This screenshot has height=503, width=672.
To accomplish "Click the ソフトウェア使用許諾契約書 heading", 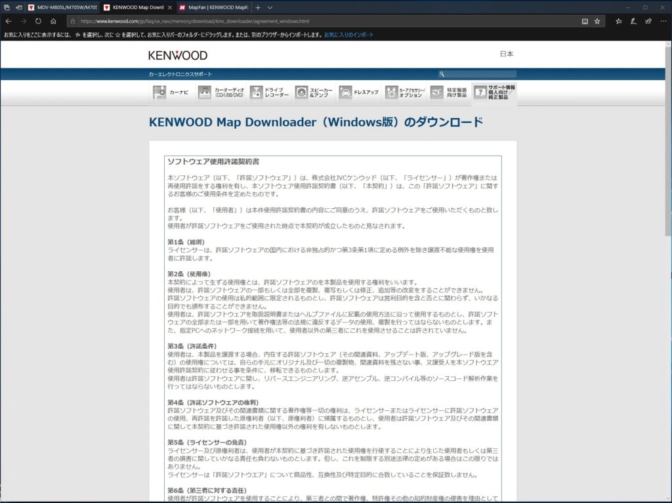I will 213,162.
